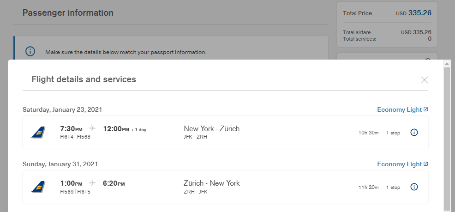Click the 10h 30m flight duration

(x=368, y=133)
